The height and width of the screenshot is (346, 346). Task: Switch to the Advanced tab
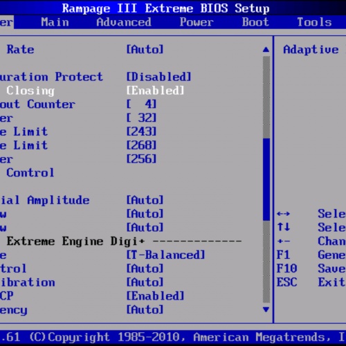pyautogui.click(x=124, y=22)
